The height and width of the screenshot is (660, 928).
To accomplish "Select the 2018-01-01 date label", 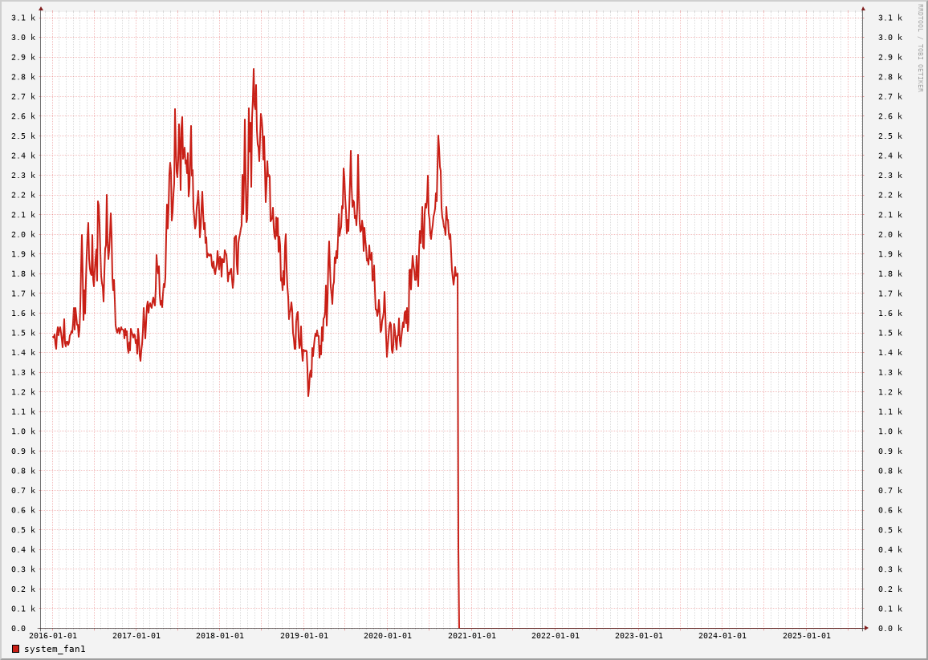I will 220,636.
